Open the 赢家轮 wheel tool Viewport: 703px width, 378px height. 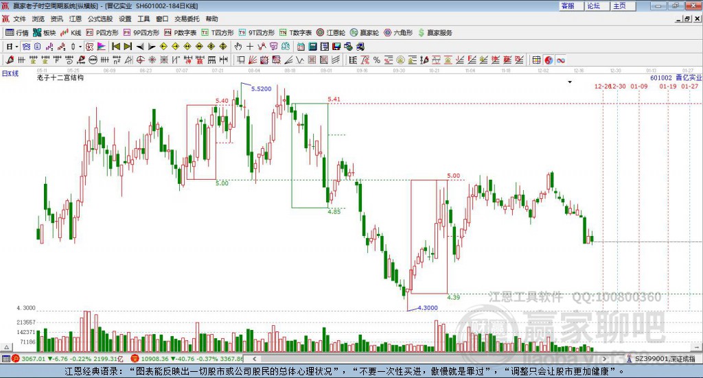click(365, 33)
